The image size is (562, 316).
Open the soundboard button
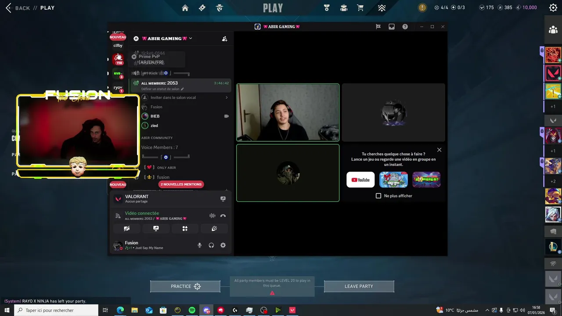click(x=214, y=229)
